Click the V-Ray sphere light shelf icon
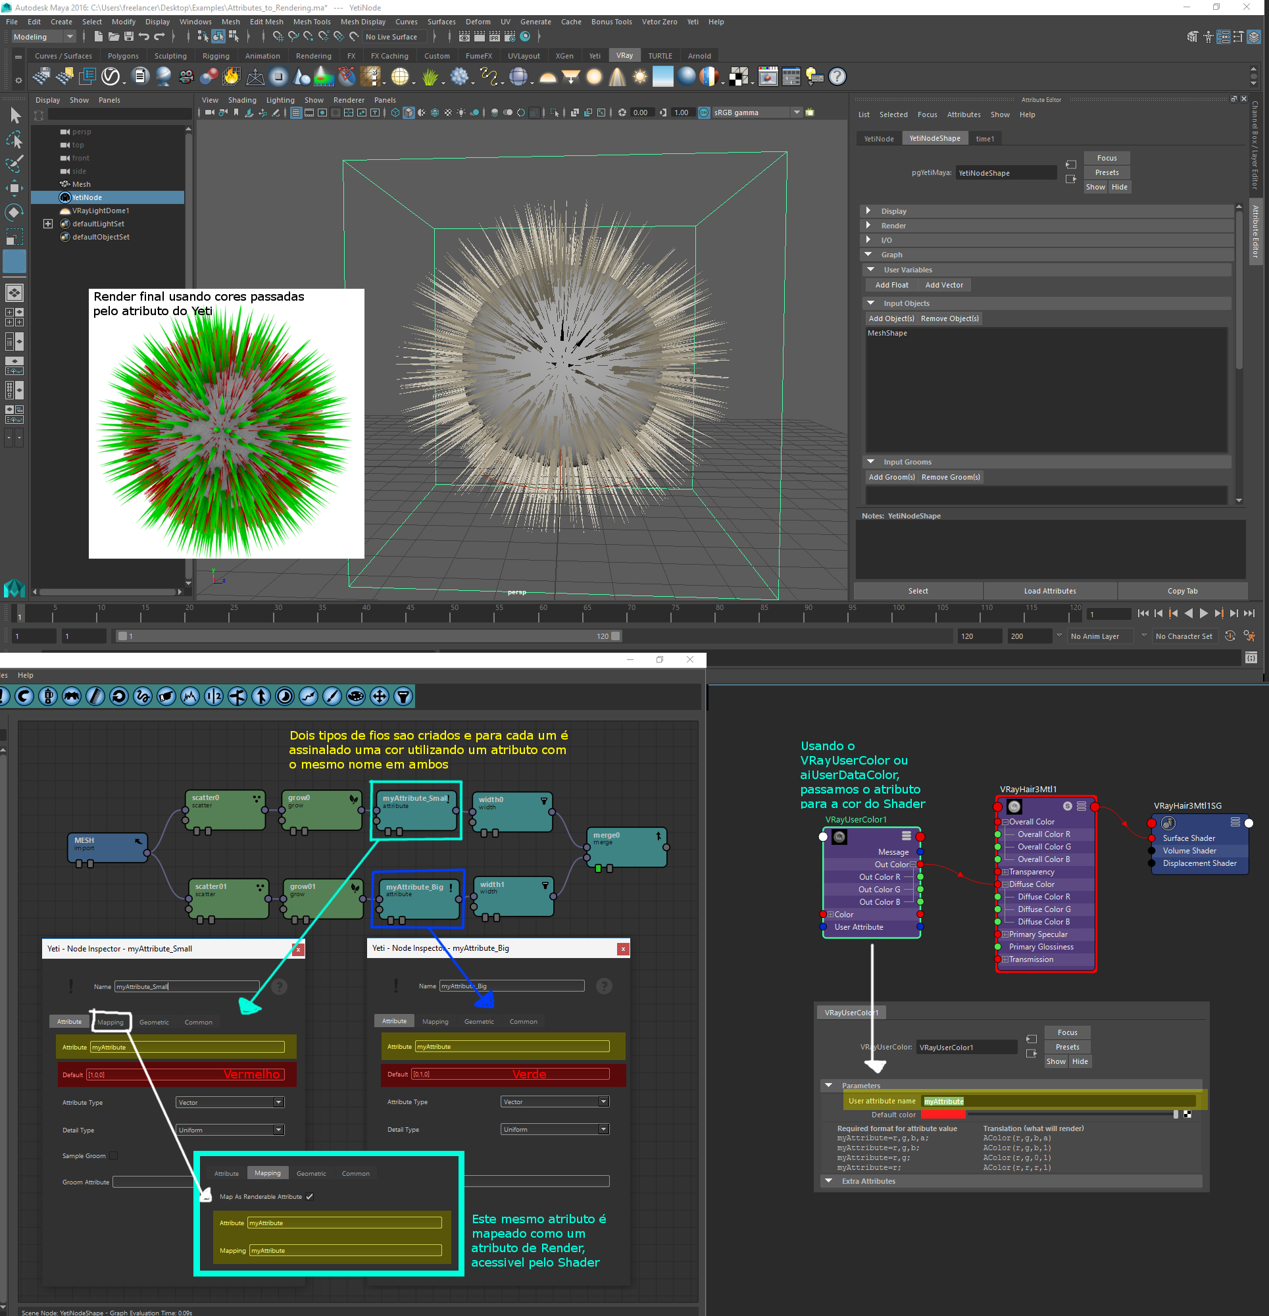1269x1316 pixels. click(x=594, y=76)
